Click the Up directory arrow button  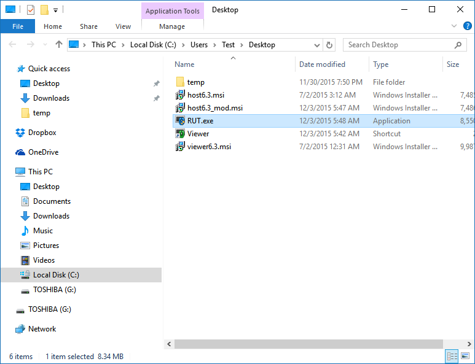coord(59,45)
